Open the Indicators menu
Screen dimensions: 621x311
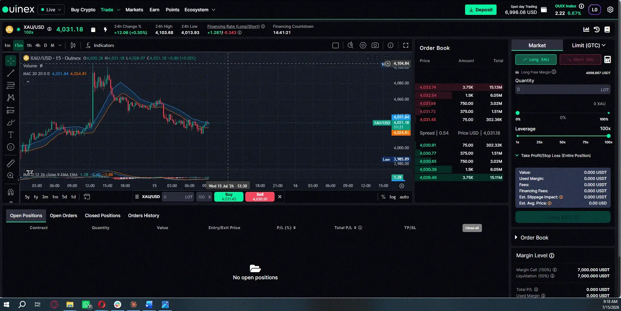coord(100,45)
